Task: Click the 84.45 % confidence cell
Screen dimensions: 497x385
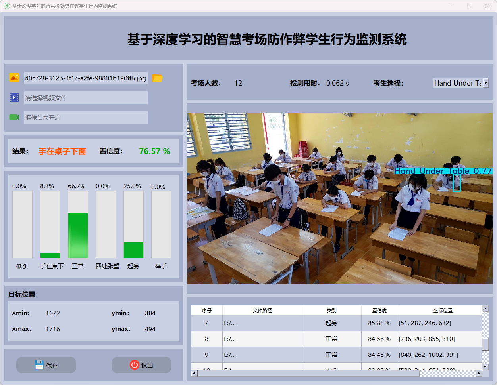Action: pos(379,355)
